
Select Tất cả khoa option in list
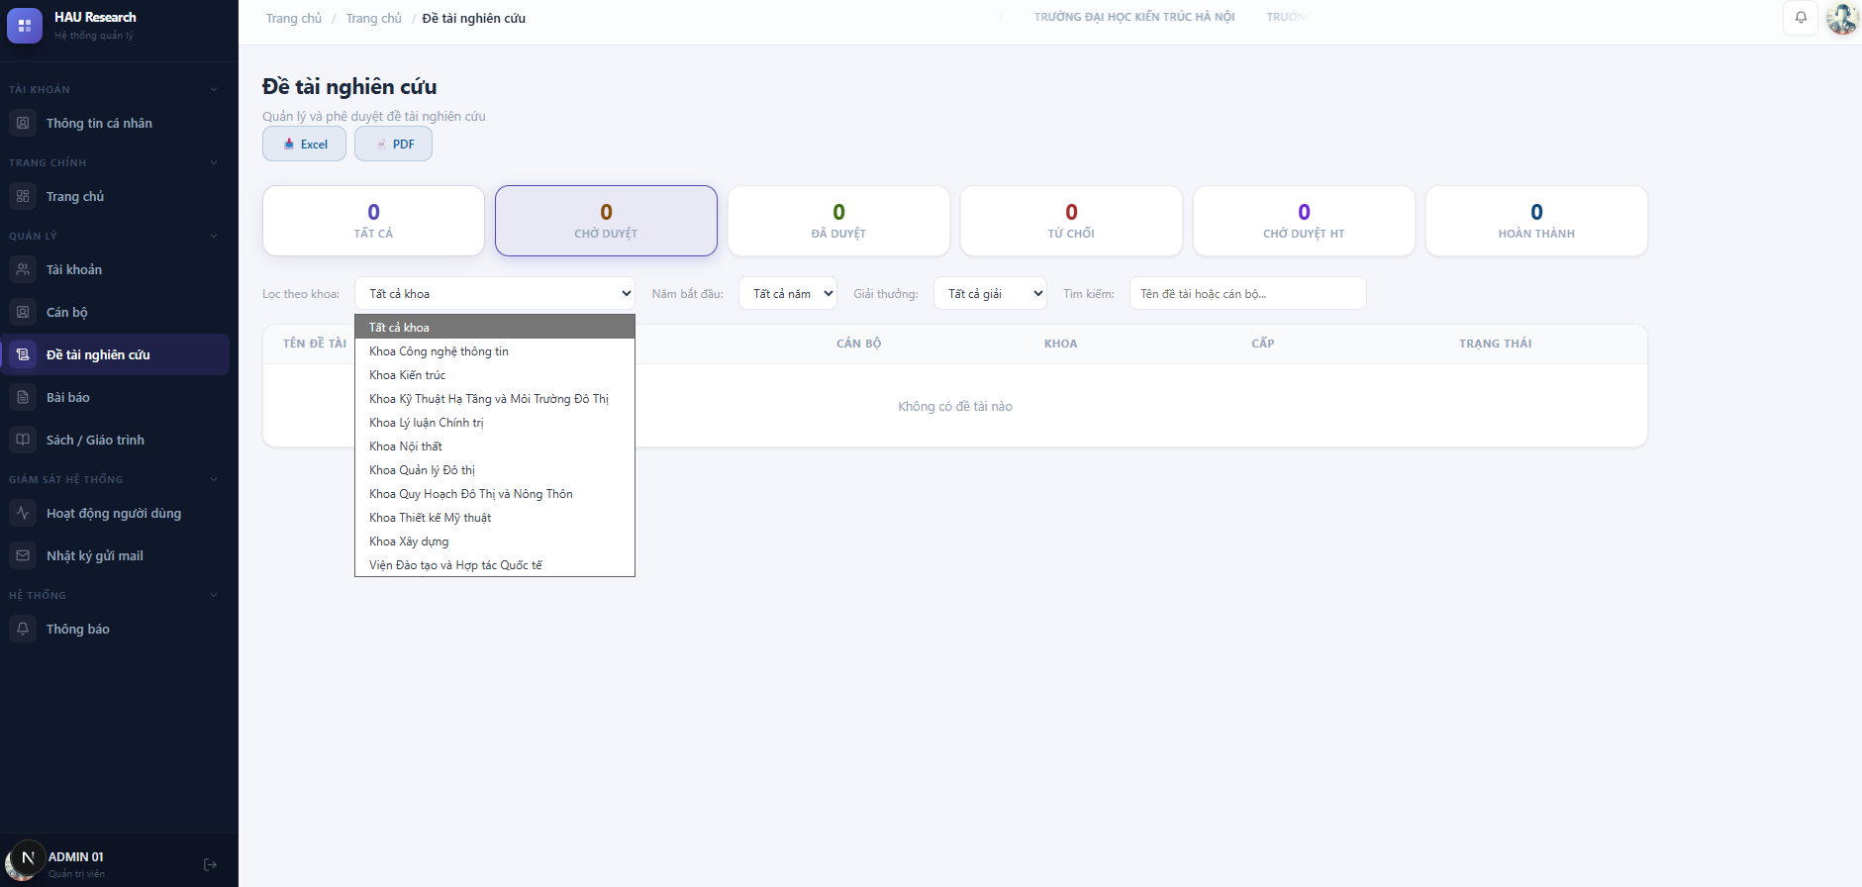(495, 327)
